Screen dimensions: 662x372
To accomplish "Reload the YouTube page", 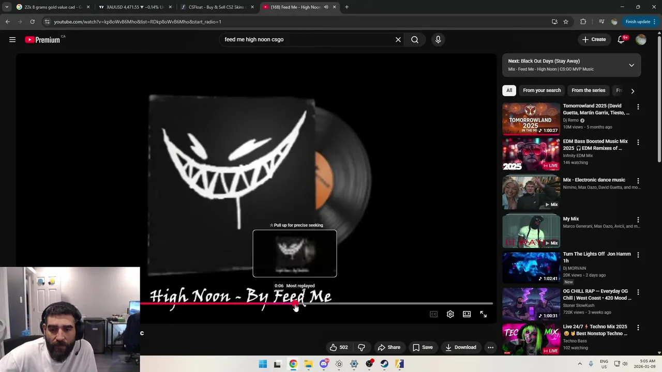I will tap(32, 22).
